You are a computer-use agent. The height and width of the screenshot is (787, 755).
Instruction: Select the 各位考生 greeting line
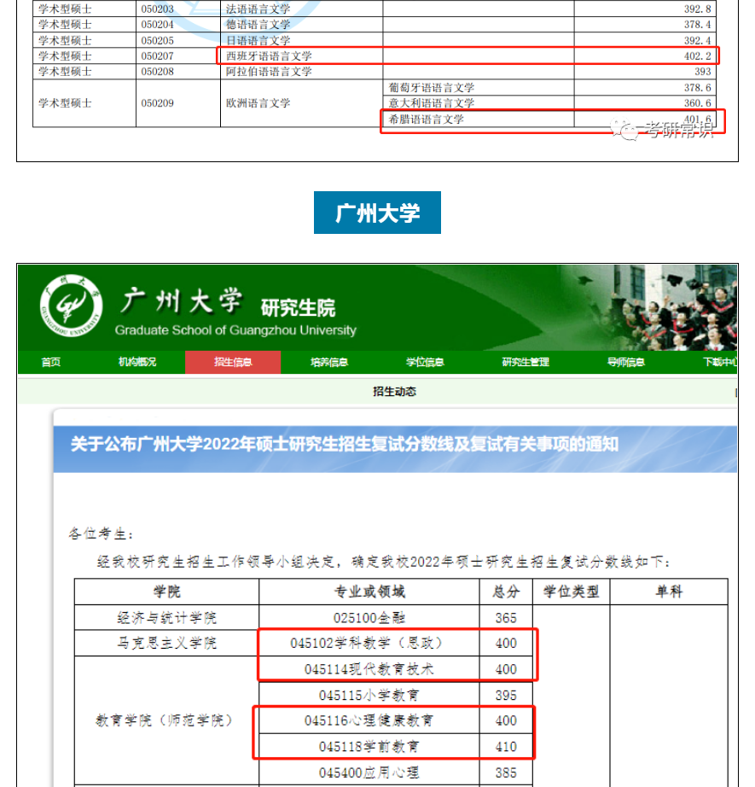(101, 533)
